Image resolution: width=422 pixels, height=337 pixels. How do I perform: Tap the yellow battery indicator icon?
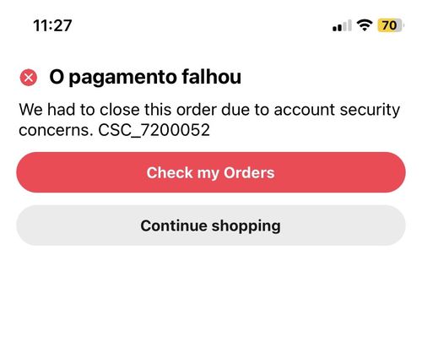tap(391, 25)
